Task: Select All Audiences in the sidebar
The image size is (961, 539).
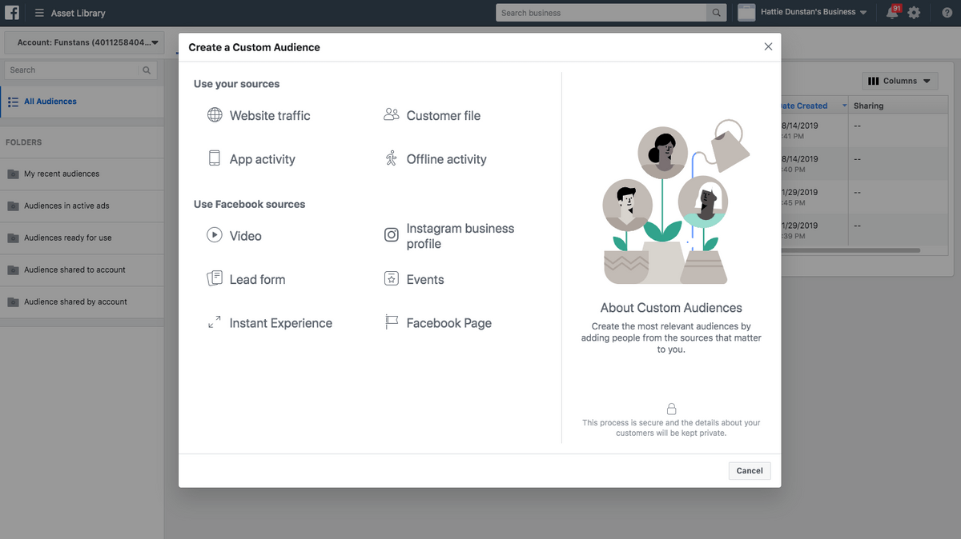Action: 82,102
